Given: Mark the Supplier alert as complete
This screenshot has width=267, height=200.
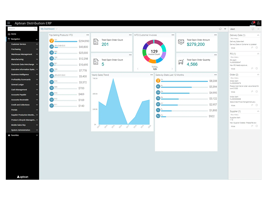Looking at the screenshot, I should pos(256,126).
